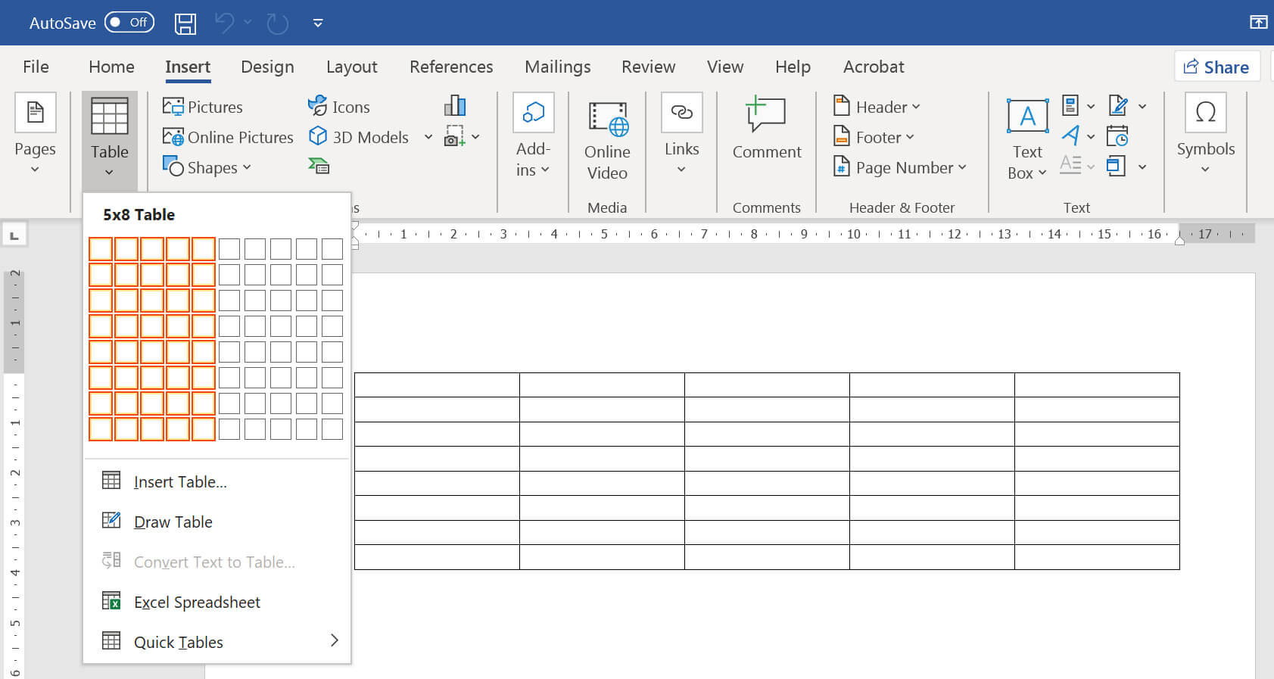Click the Text Box icon

coord(1027,117)
